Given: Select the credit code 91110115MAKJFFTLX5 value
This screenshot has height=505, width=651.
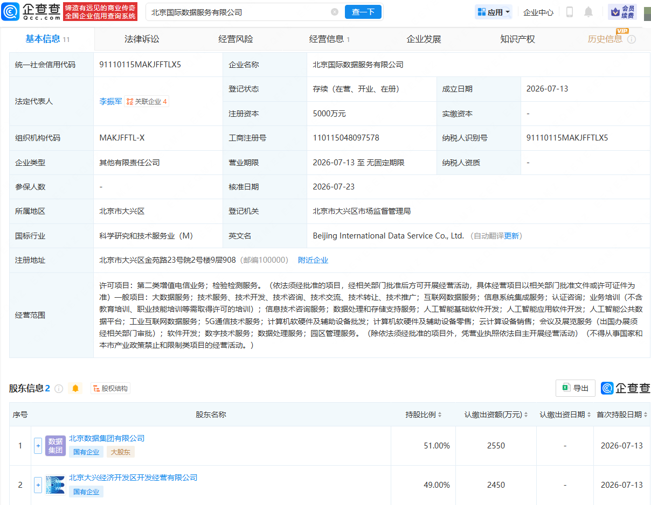Looking at the screenshot, I should click(140, 65).
